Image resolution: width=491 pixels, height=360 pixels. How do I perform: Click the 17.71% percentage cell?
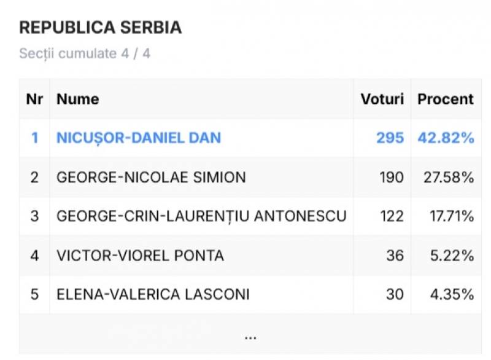[452, 216]
